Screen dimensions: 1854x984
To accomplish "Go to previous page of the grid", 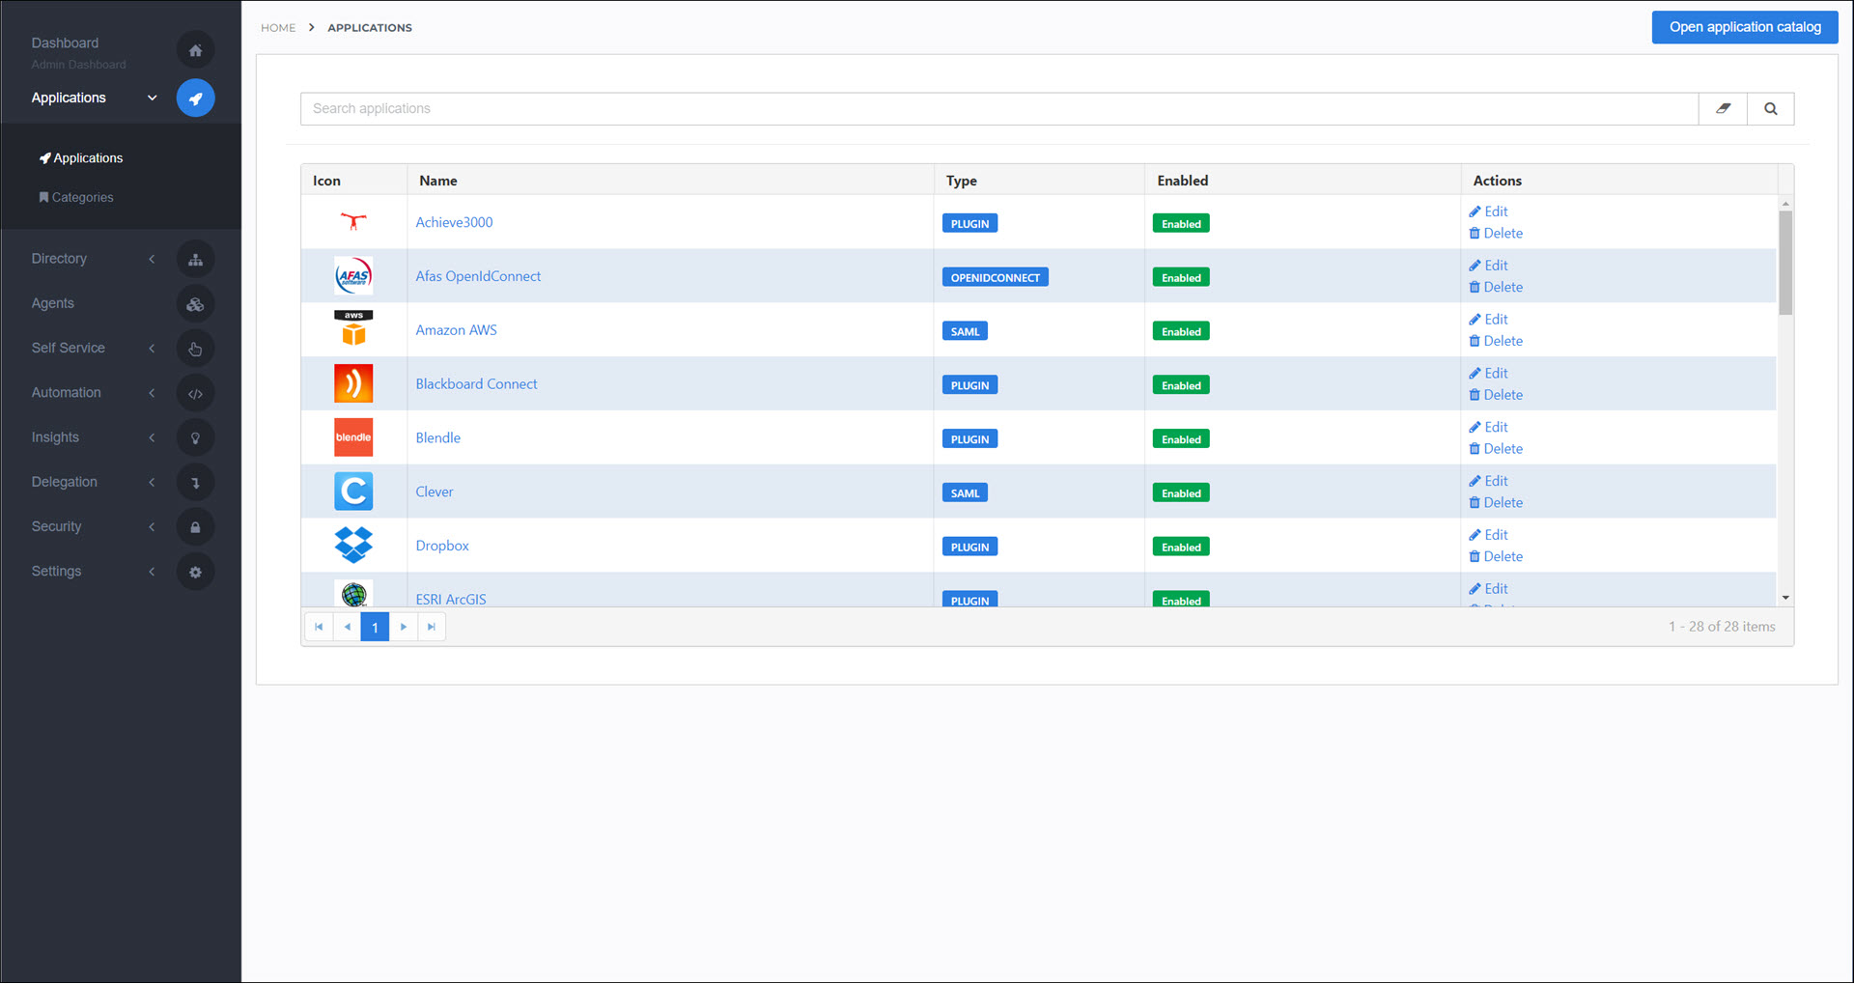I will [347, 627].
